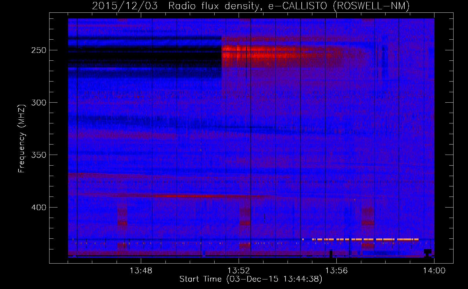The height and width of the screenshot is (289, 468).
Task: Click the red patch below 400 MHz near 13:57
Action: coord(368,222)
